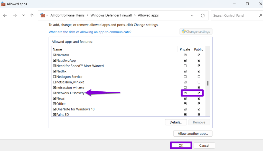Image resolution: width=263 pixels, height=151 pixels.
Task: Click the Details button
Action: pyautogui.click(x=176, y=122)
